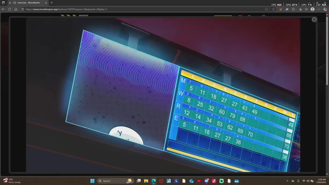Open Copilot sidebar icon
The height and width of the screenshot is (185, 329).
pyautogui.click(x=325, y=9)
